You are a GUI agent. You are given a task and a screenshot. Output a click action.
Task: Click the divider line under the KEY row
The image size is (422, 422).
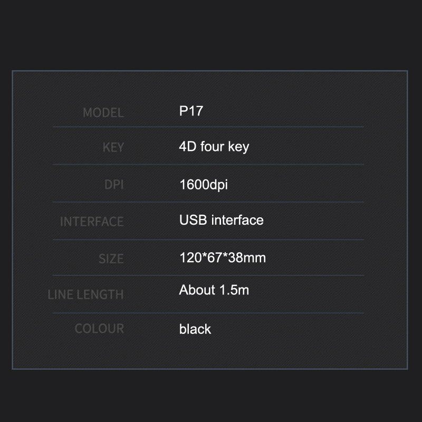click(208, 165)
